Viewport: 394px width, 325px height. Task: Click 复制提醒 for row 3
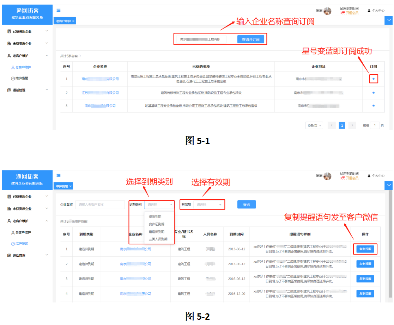365,279
